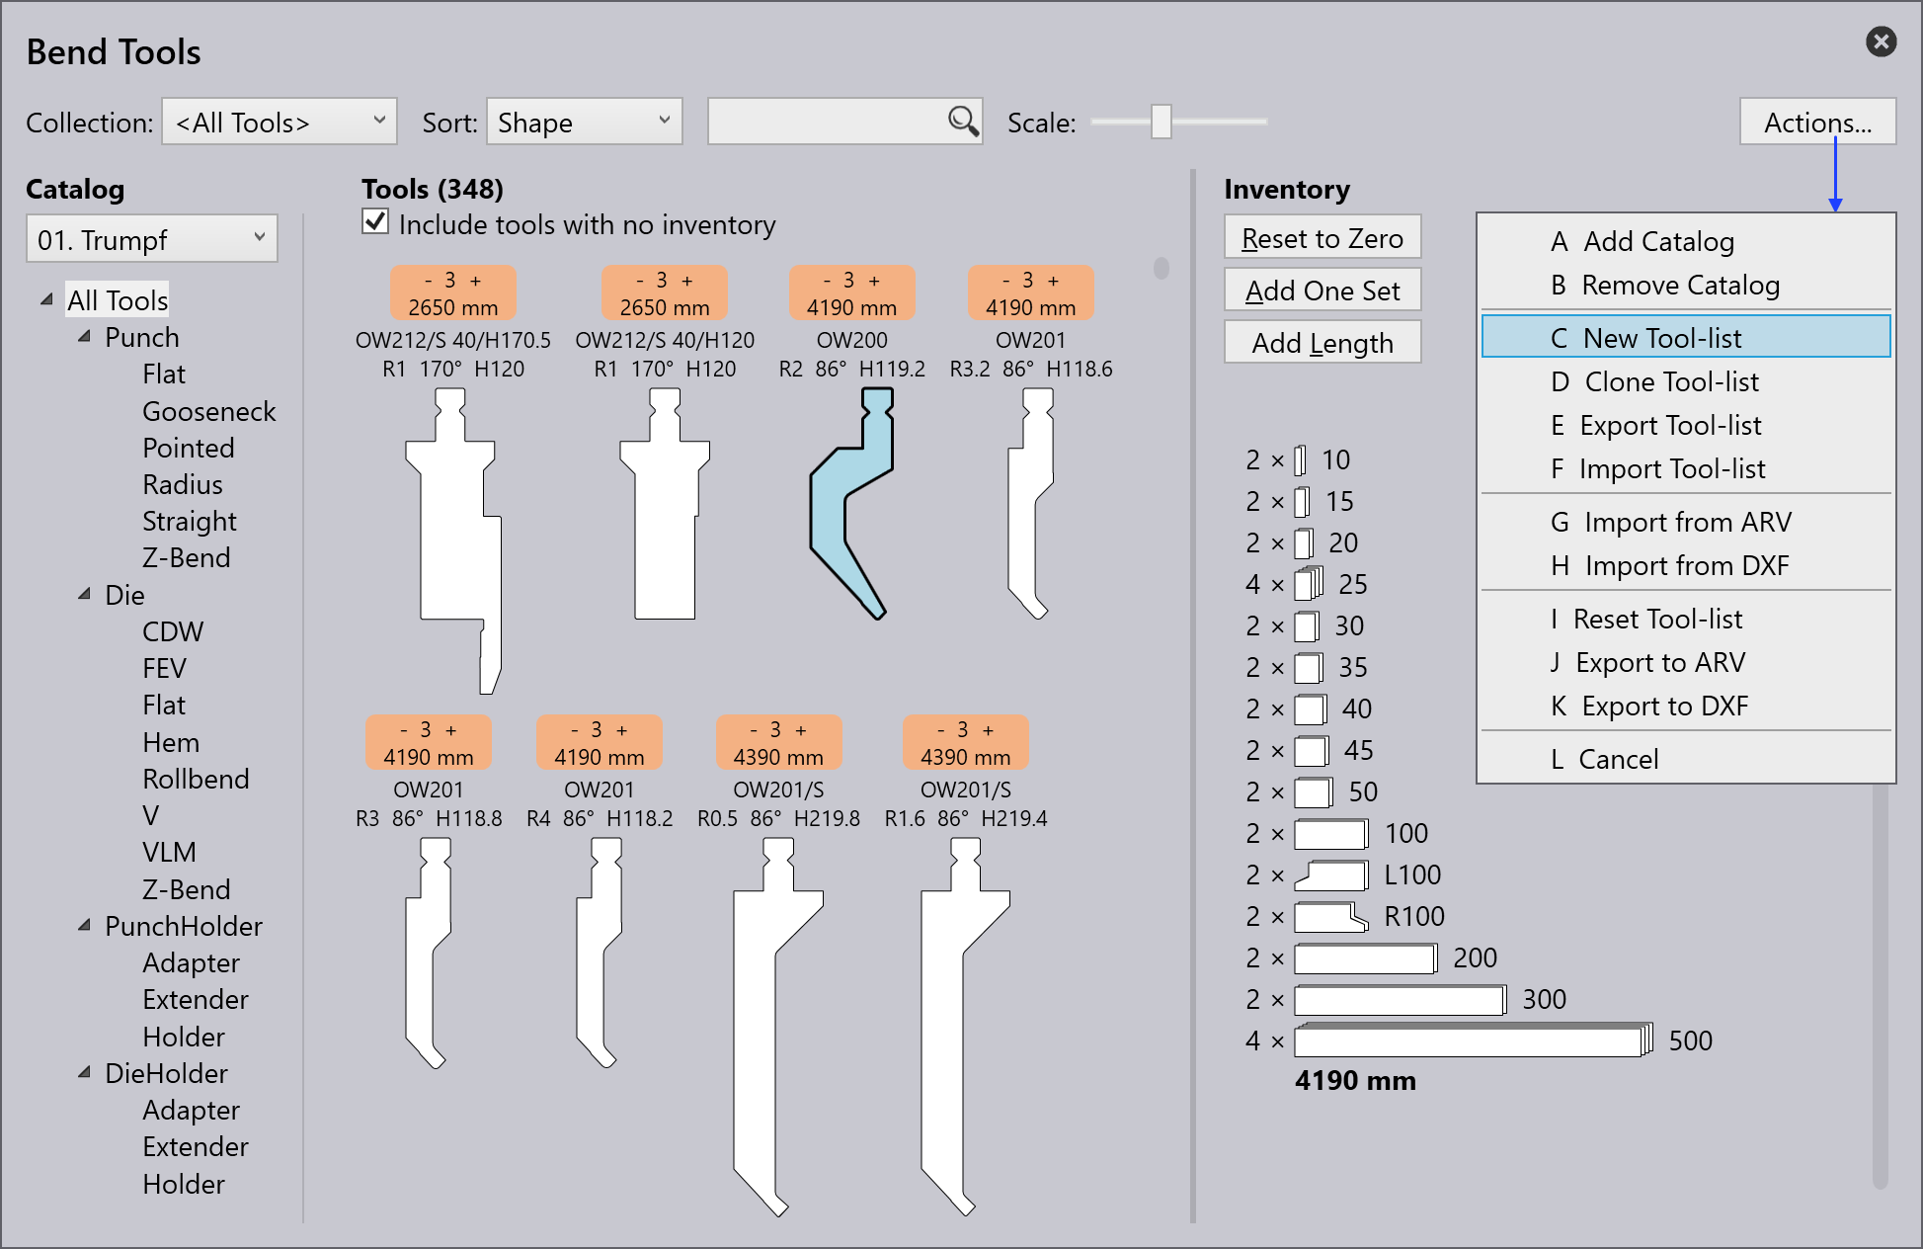Select Z-Bend under Die

[186, 889]
